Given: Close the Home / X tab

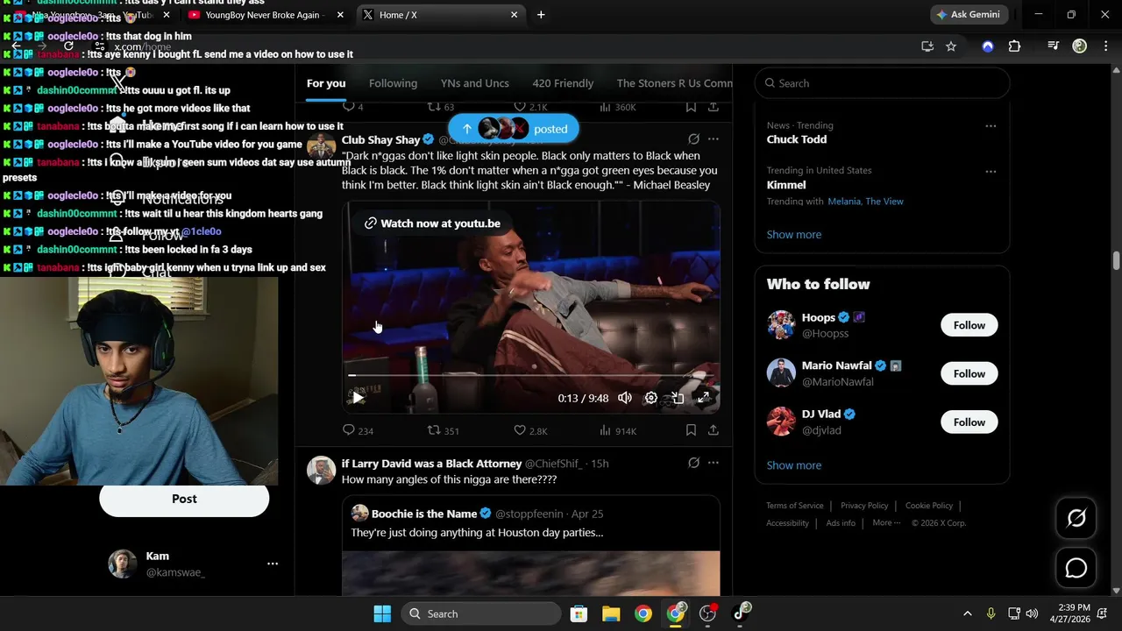Looking at the screenshot, I should (515, 15).
